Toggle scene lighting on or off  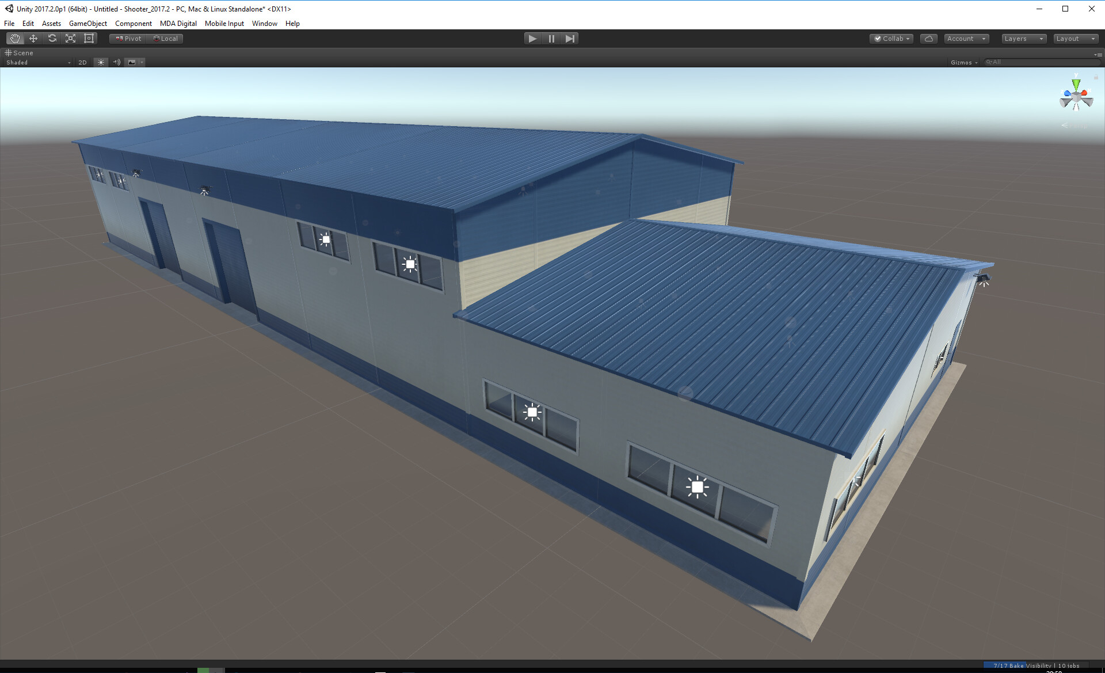101,62
